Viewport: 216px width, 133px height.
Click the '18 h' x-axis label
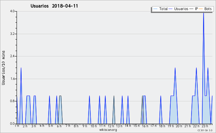coord(162,126)
